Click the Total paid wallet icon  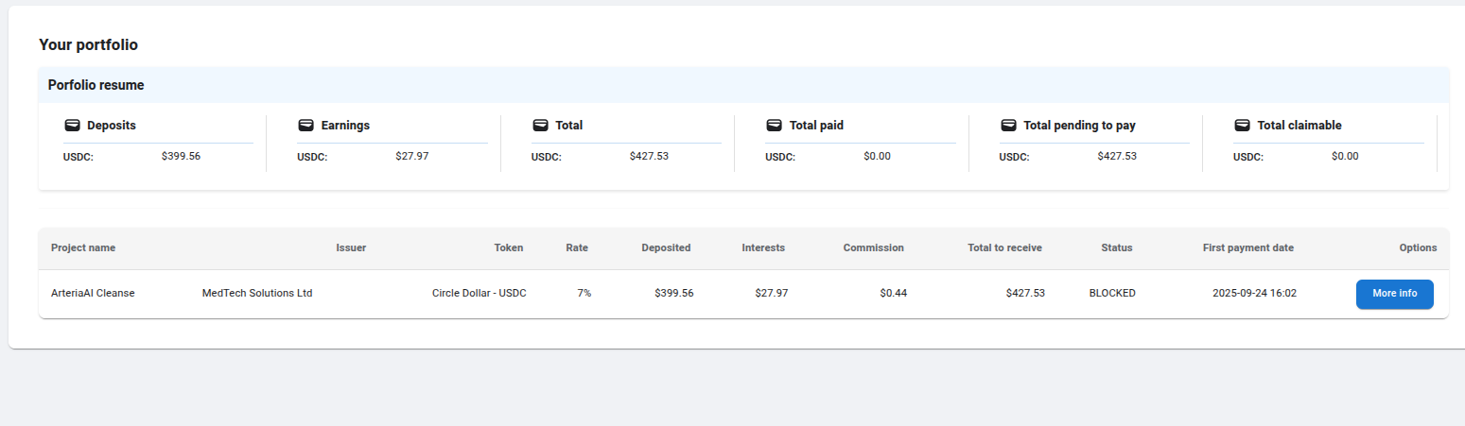coord(774,126)
